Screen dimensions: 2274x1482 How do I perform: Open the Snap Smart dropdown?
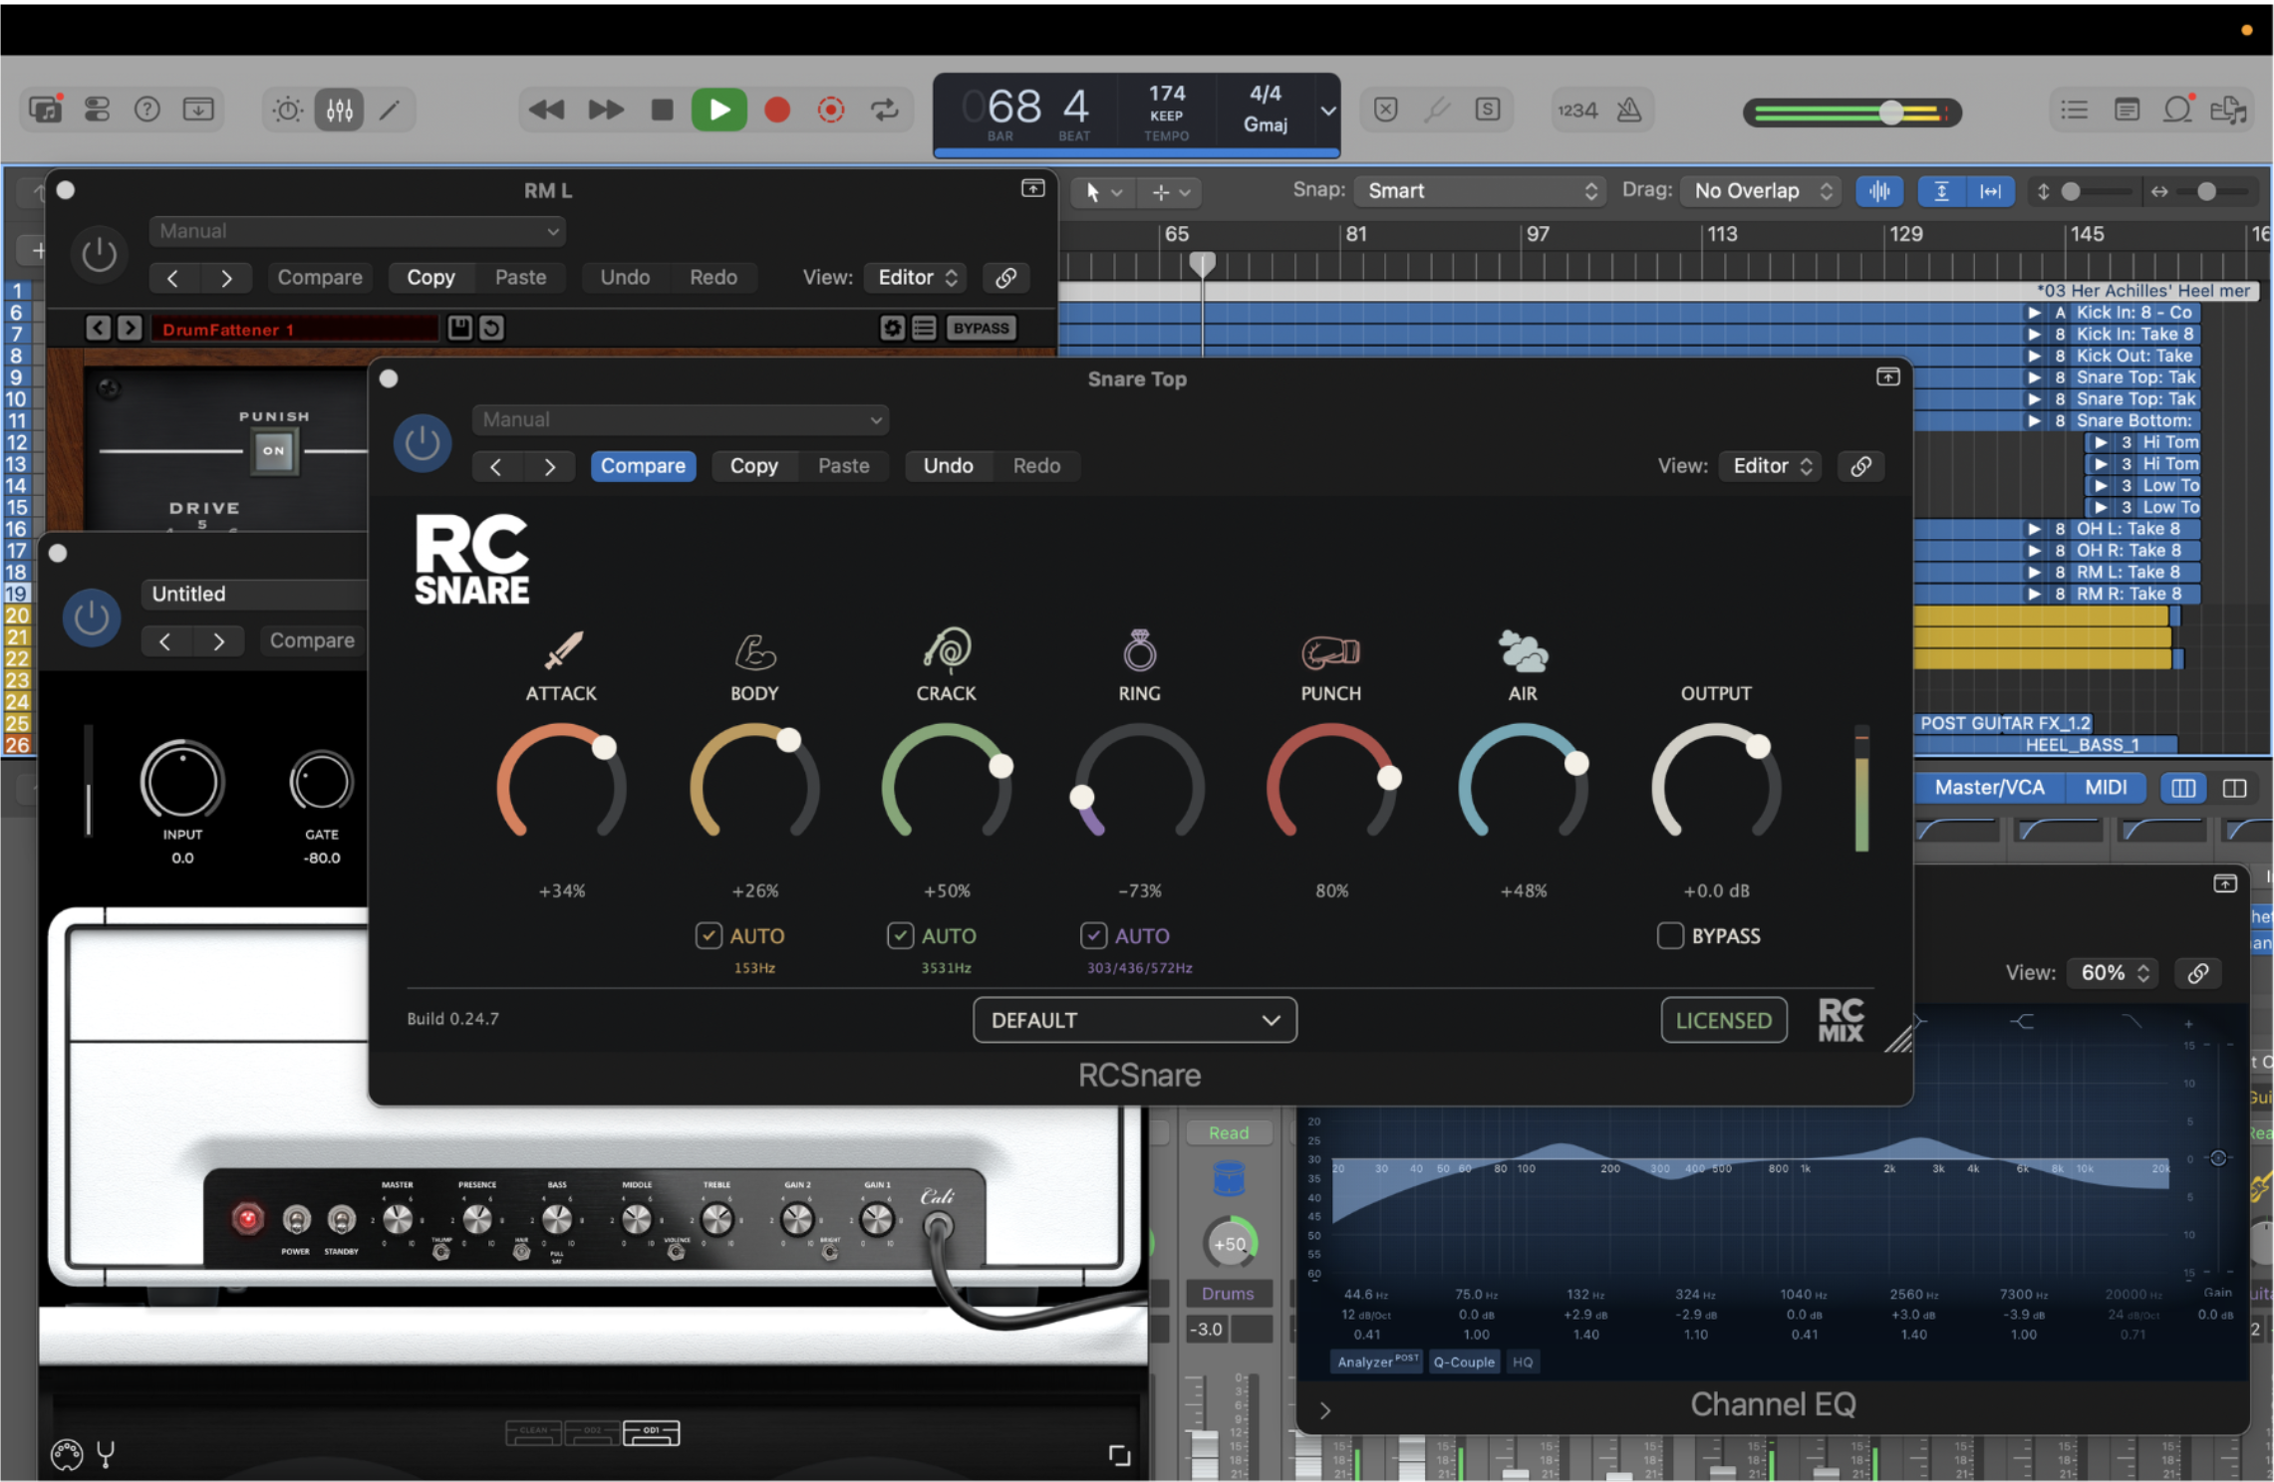click(x=1479, y=190)
